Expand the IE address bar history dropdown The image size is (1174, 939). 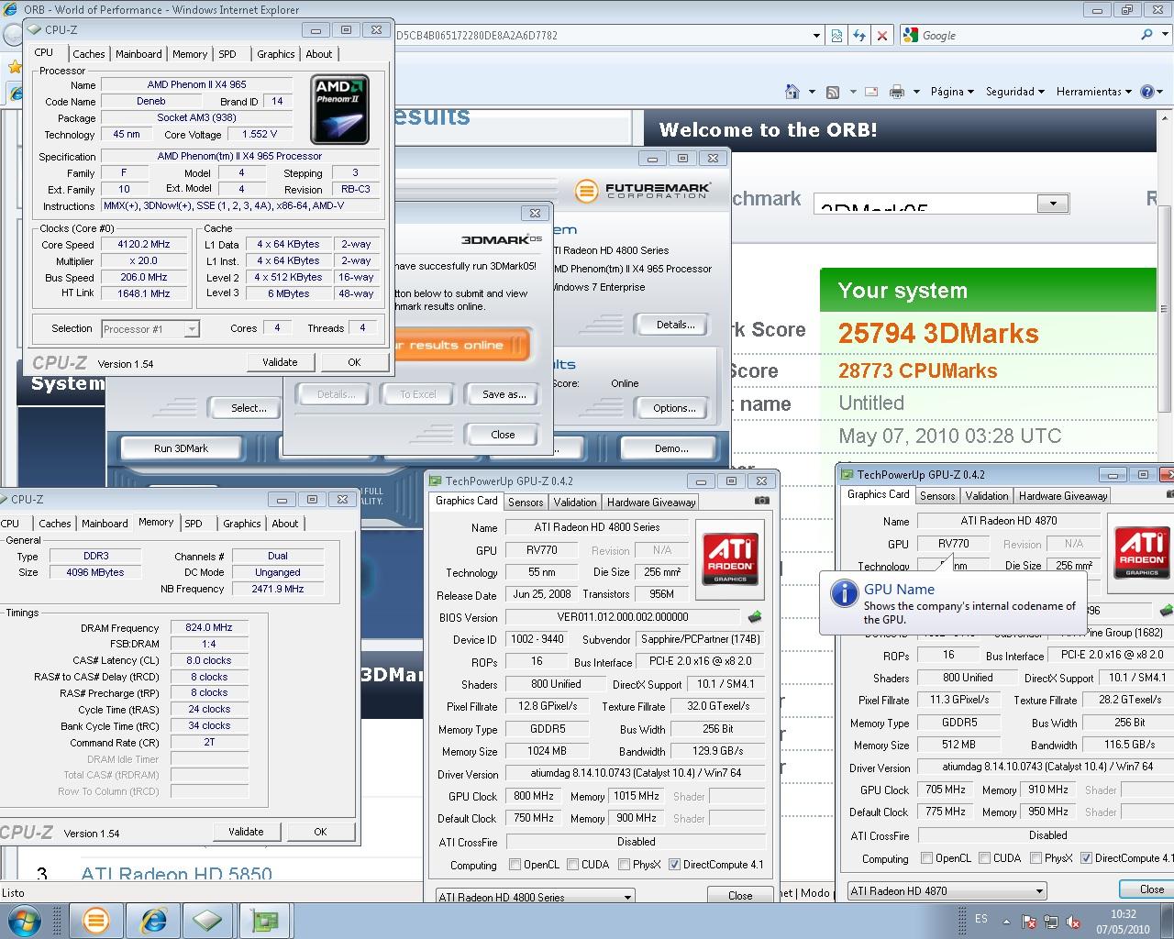816,36
